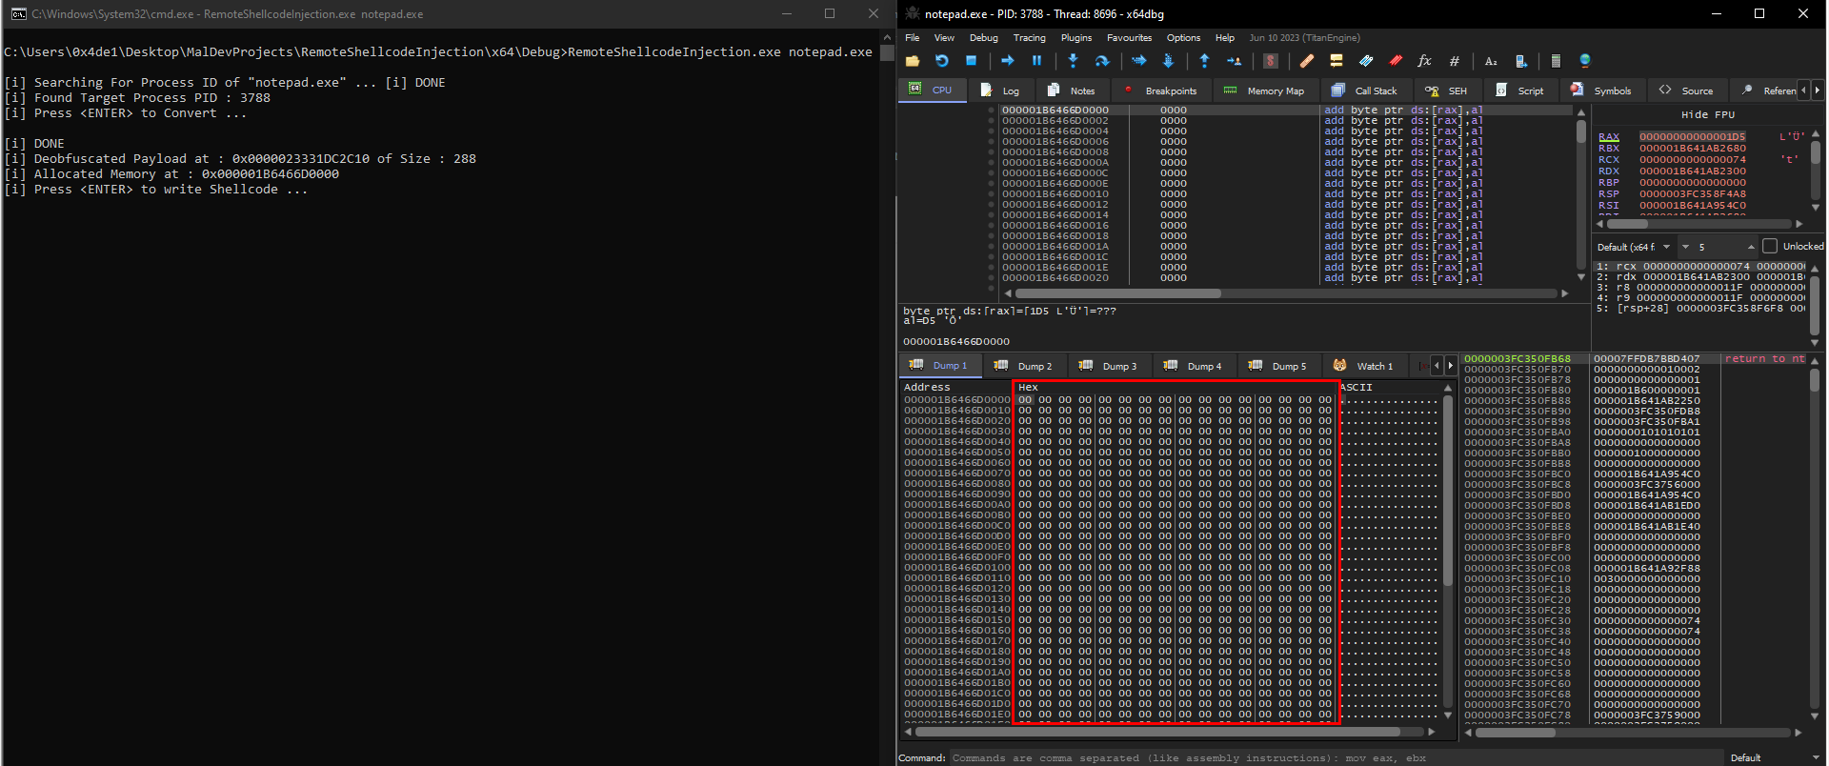Open a file with the x64dbg folder icon

click(x=913, y=61)
